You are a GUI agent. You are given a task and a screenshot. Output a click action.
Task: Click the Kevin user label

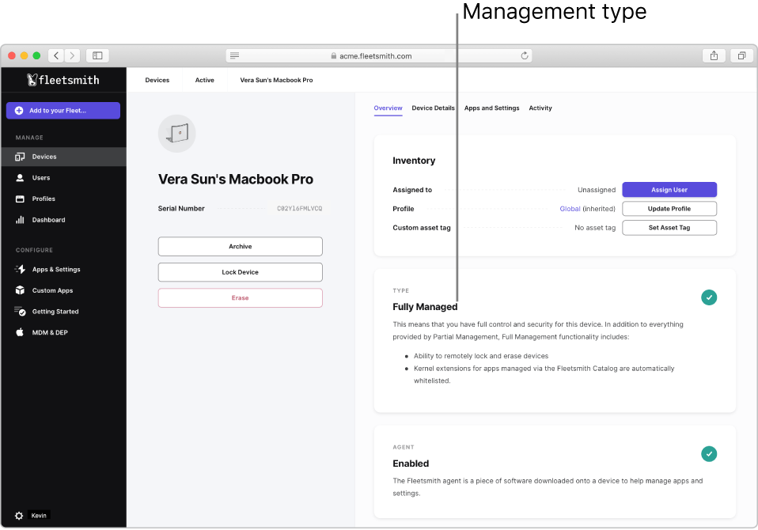[39, 516]
